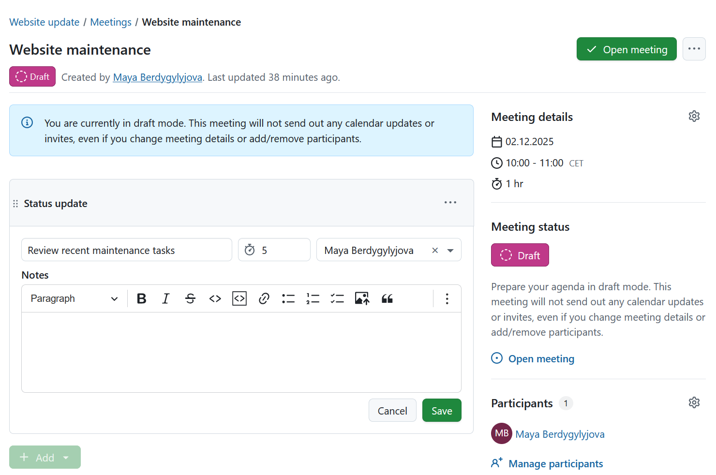Image resolution: width=716 pixels, height=475 pixels.
Task: Open the meeting with the Open meeting button
Action: [626, 49]
